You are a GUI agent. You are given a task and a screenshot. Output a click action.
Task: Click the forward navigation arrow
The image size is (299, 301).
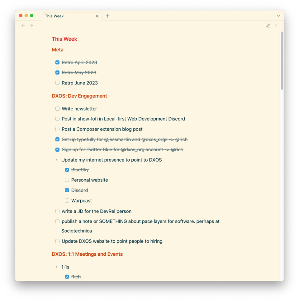31,25
